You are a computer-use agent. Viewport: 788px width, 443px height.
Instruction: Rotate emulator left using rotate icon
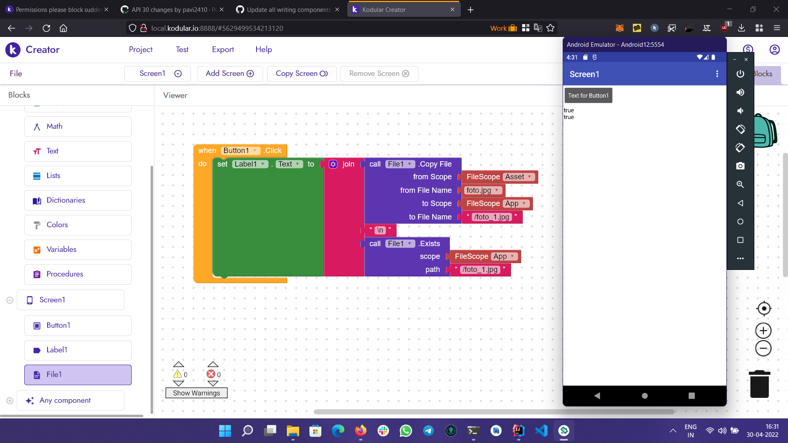pyautogui.click(x=740, y=129)
